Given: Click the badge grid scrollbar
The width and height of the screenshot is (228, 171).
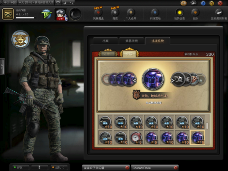Looking at the screenshot, I should (x=207, y=126).
